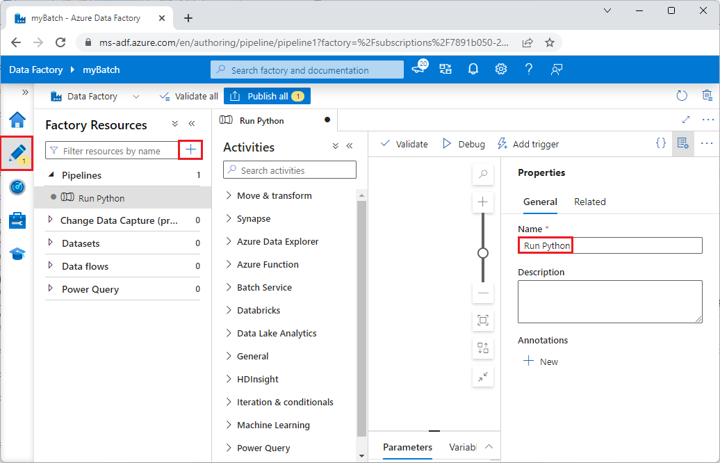Start a Debug run of the pipeline
Viewport: 720px width, 463px height.
463,144
